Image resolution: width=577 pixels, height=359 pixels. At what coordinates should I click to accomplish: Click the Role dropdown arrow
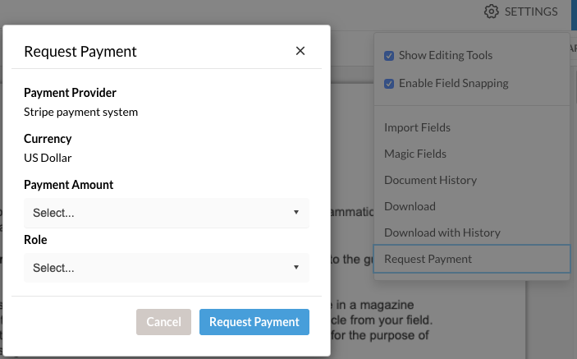click(295, 268)
